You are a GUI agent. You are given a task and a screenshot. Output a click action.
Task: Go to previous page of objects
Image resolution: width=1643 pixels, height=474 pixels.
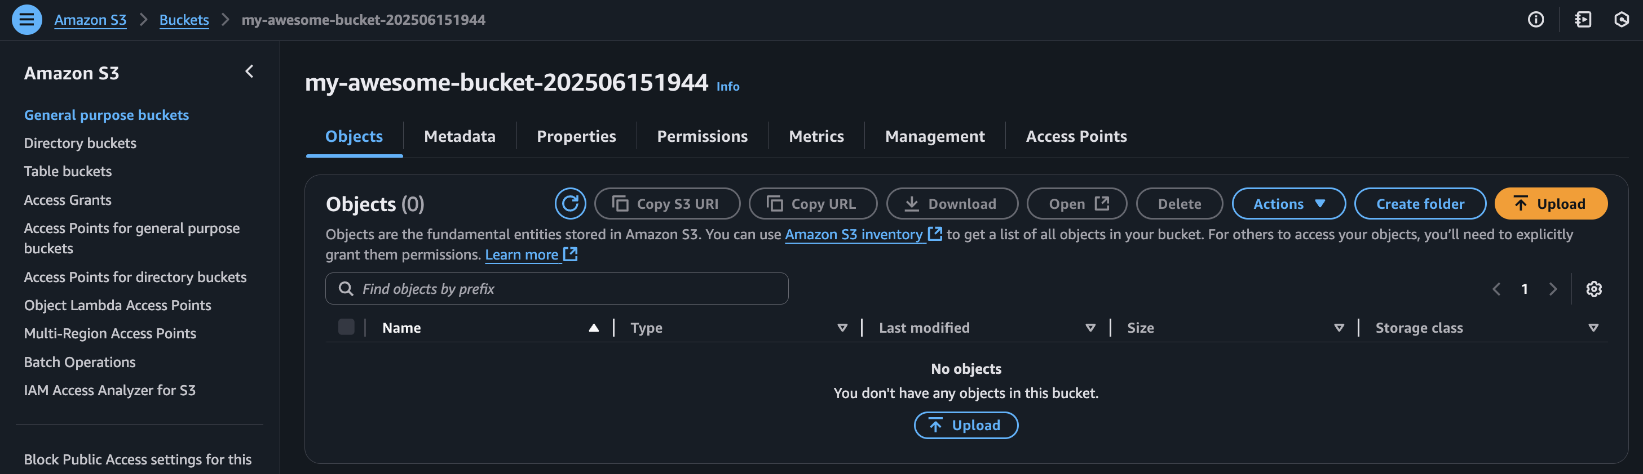(1496, 289)
